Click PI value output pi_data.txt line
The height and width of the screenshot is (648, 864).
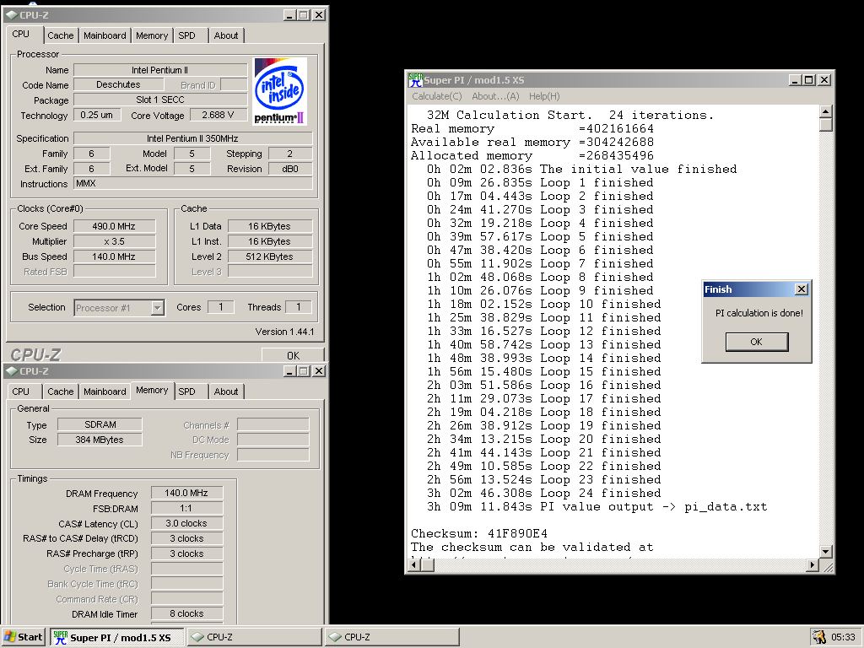pyautogui.click(x=597, y=507)
